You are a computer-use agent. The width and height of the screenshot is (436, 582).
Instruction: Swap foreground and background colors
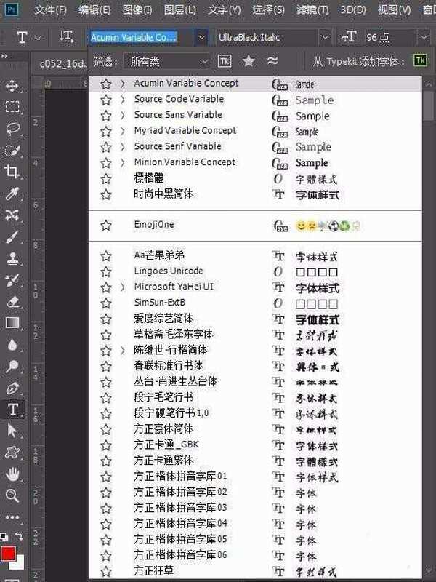point(19,535)
